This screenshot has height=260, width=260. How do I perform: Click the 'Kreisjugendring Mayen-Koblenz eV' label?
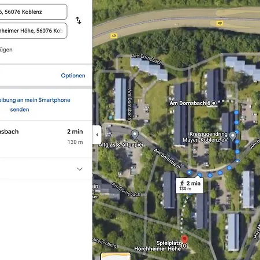point(205,137)
